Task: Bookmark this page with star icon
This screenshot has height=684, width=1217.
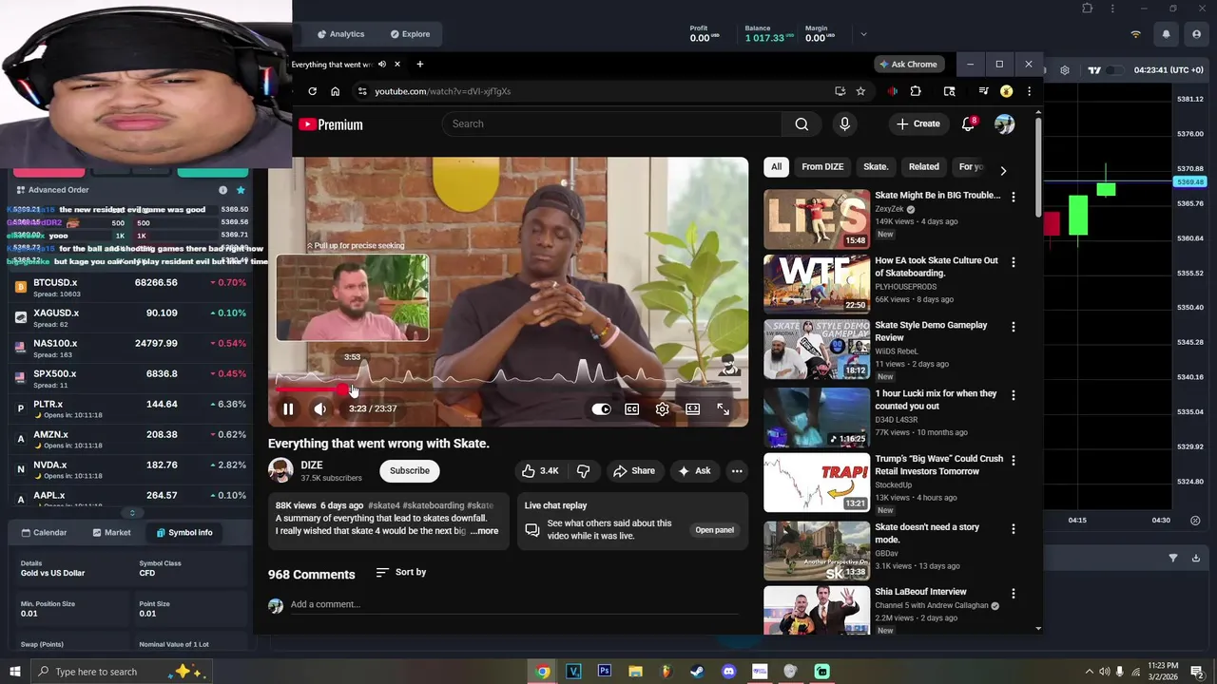Action: tap(860, 91)
